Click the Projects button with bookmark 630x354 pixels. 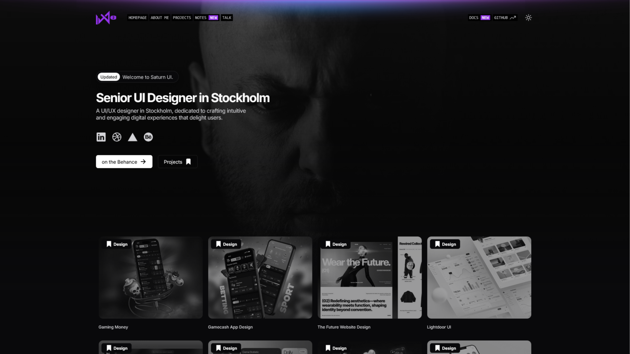point(177,162)
